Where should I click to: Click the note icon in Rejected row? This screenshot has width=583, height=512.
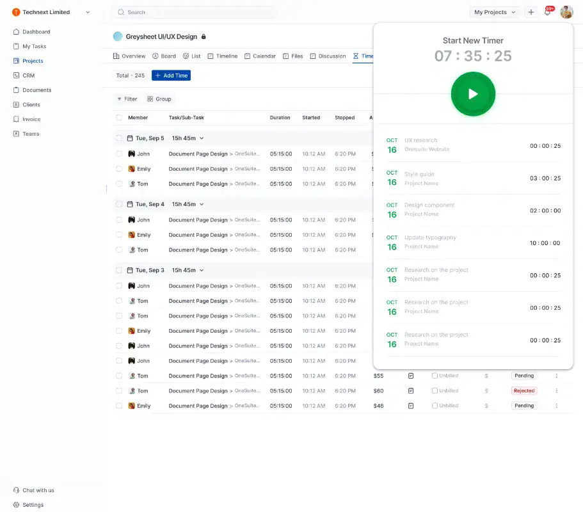tap(411, 391)
